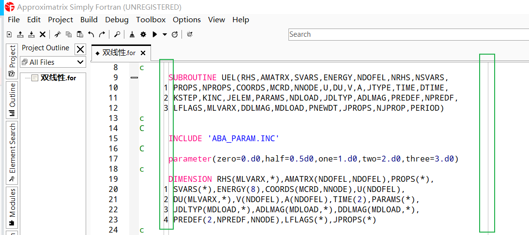Open the Options menu

coord(187,20)
